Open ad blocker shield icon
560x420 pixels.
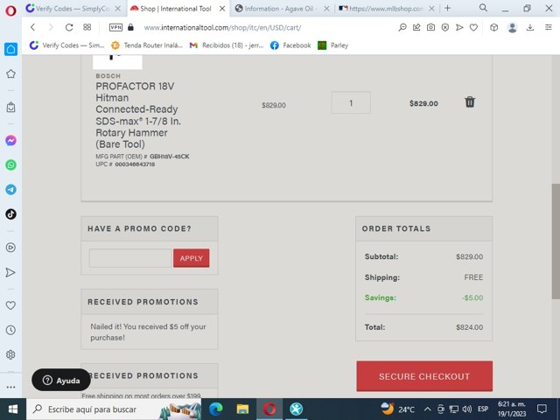coord(445,27)
